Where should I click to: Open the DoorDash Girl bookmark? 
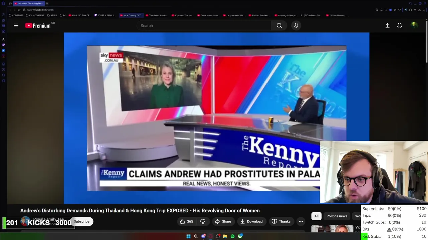311,15
